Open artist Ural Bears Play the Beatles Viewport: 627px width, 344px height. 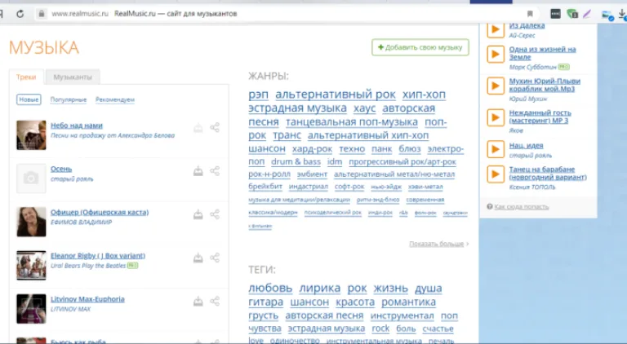pos(88,266)
